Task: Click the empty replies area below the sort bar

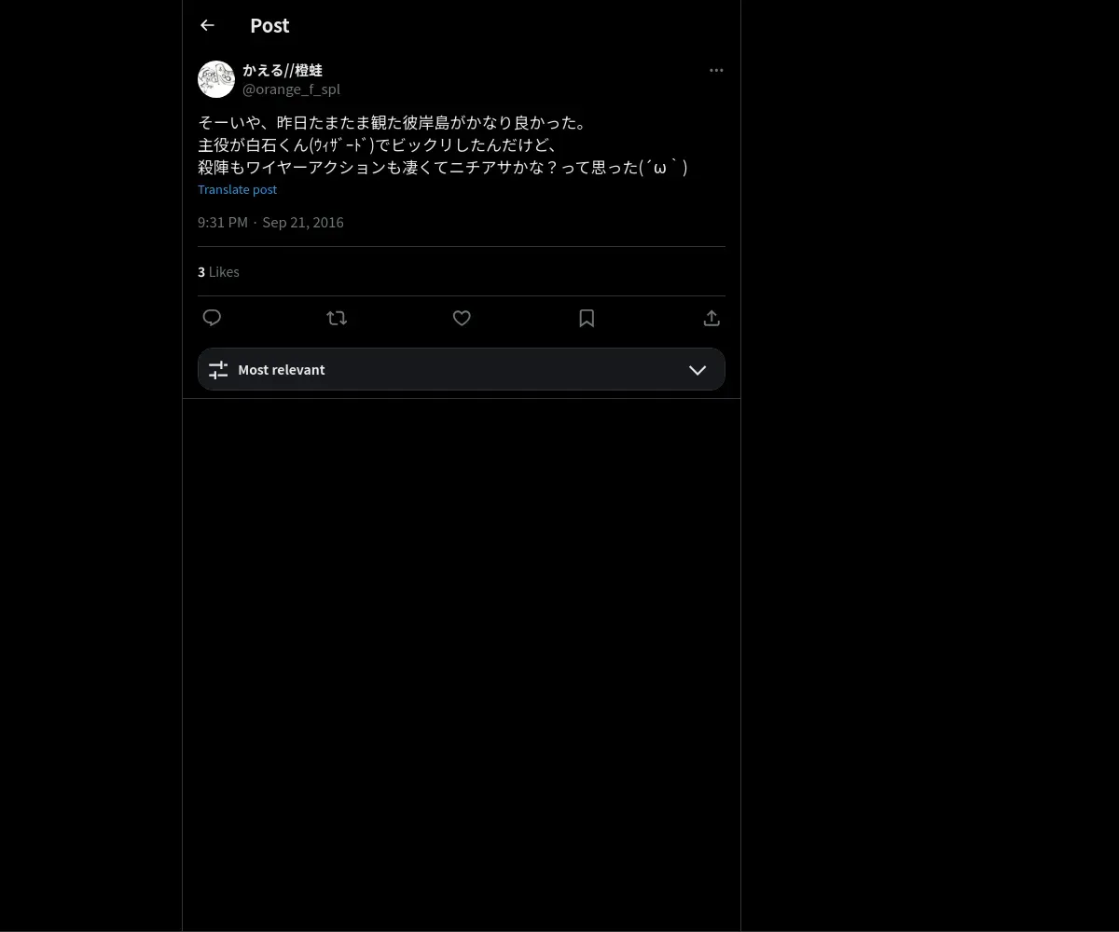Action: coord(462,665)
